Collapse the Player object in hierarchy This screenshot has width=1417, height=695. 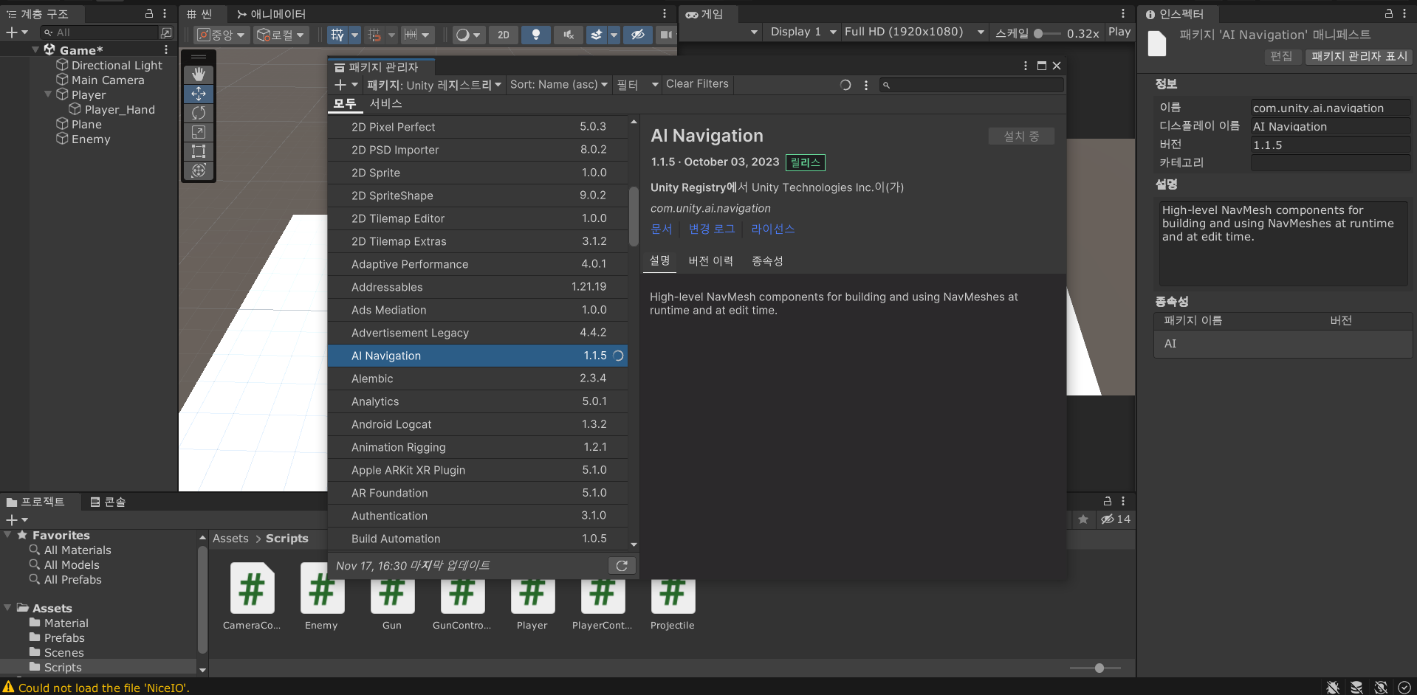tap(48, 94)
